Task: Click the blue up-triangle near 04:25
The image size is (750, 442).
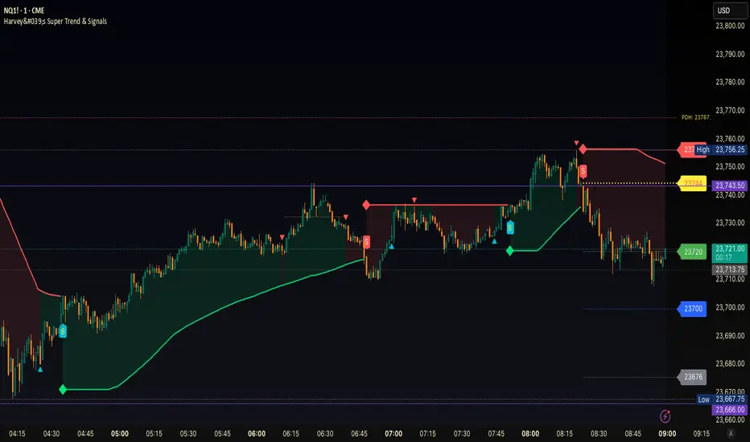Action: (40, 370)
